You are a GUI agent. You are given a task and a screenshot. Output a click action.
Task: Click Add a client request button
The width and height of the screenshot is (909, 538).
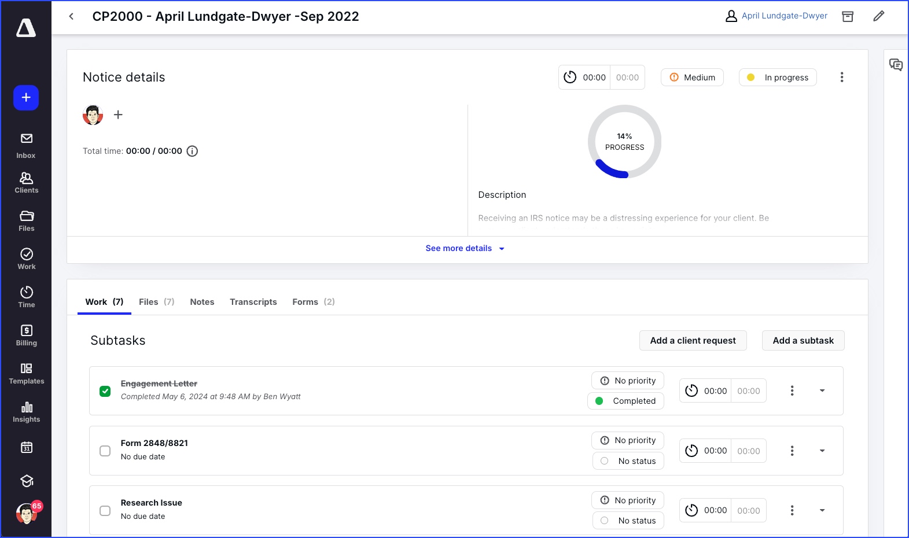693,341
